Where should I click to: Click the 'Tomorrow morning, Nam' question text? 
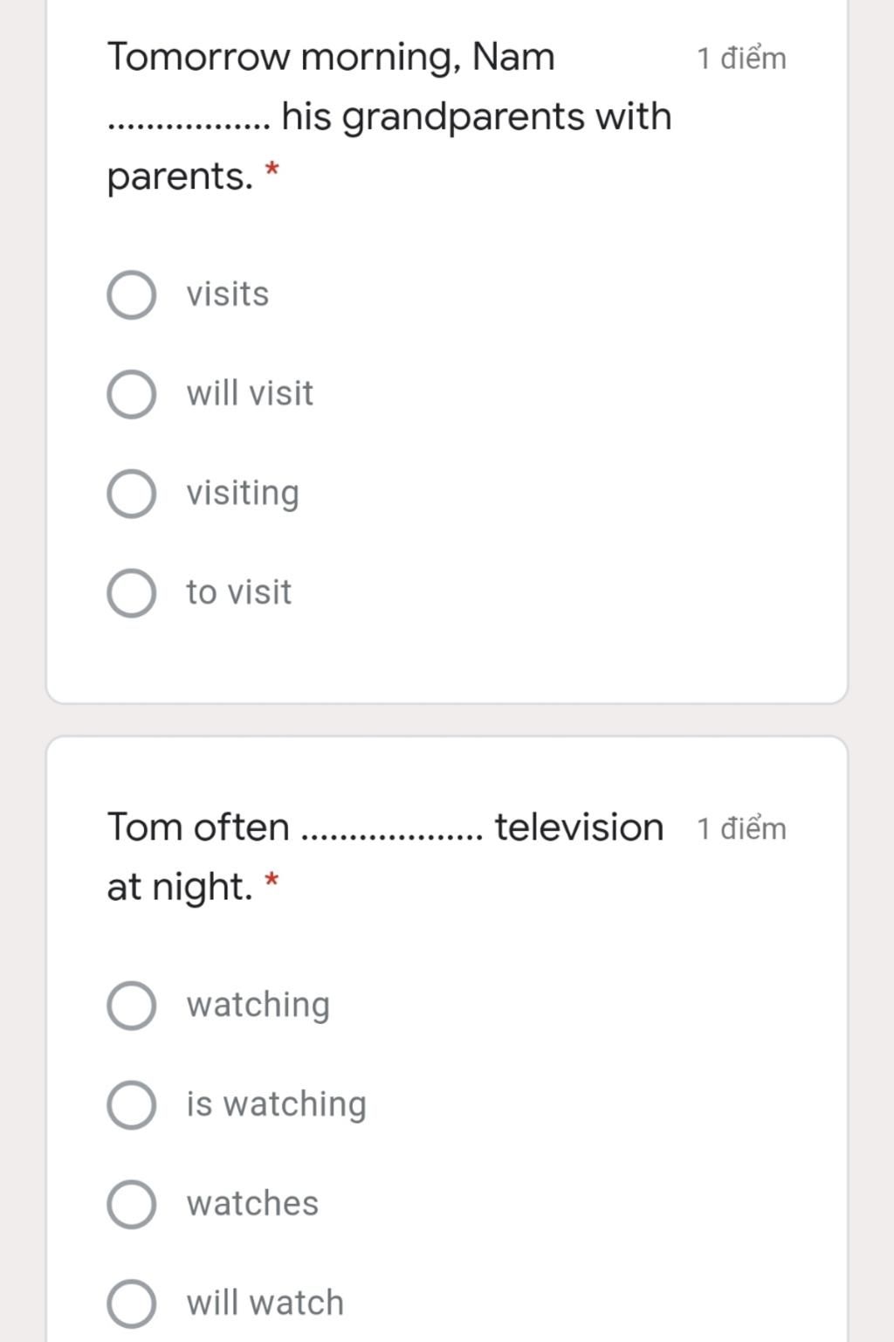click(x=332, y=59)
